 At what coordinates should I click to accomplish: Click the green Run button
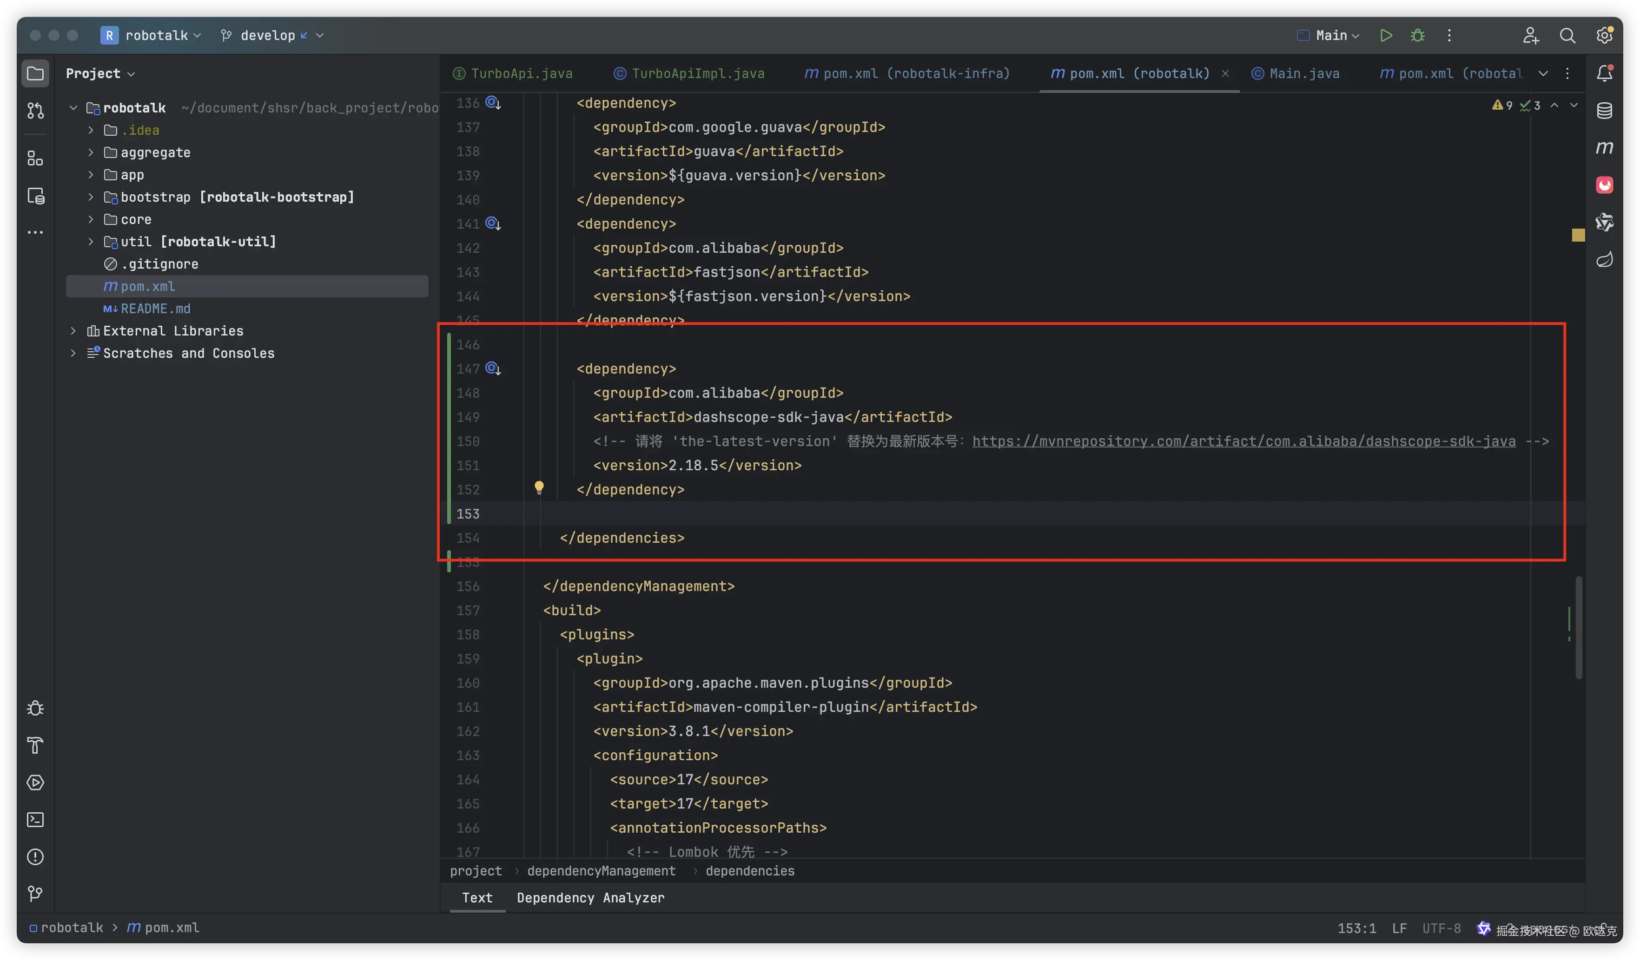point(1386,36)
